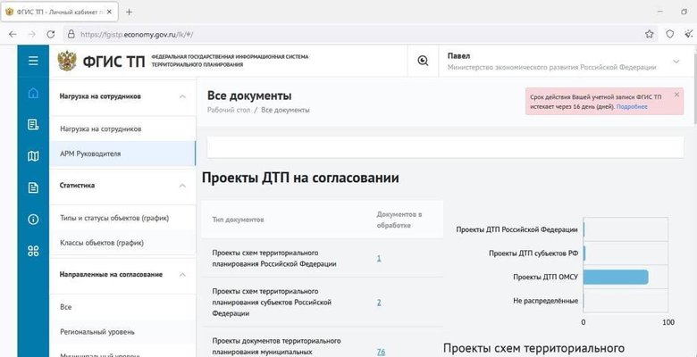Click the Тип документов column header
Viewport: 697px width, 357px height.
coord(239,220)
